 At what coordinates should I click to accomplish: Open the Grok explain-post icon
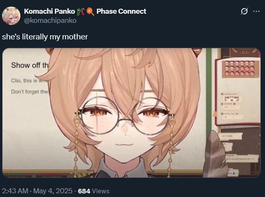pos(244,11)
